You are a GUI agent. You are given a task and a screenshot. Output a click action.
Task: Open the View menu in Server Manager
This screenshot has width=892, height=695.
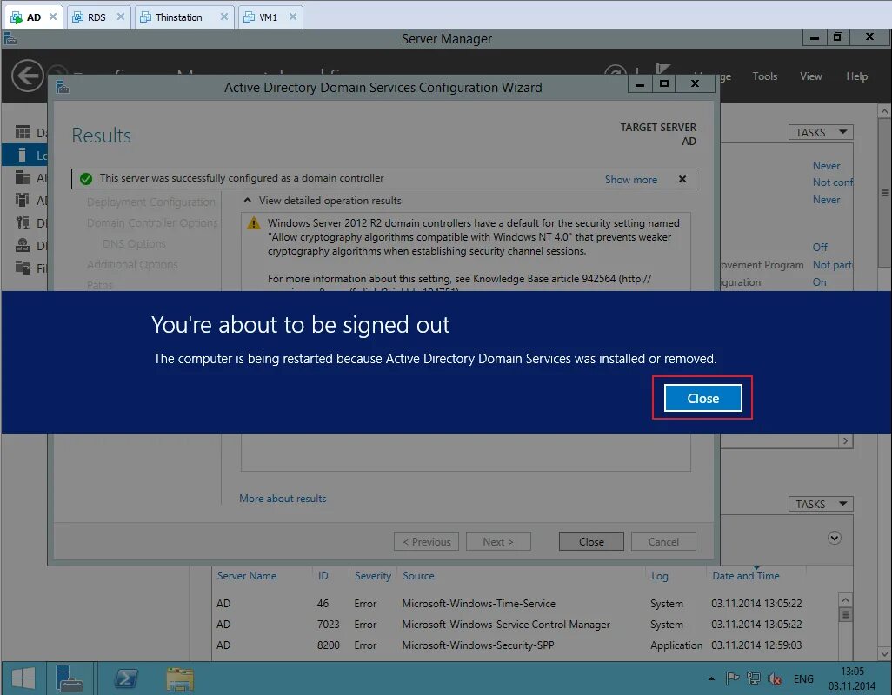pyautogui.click(x=810, y=76)
